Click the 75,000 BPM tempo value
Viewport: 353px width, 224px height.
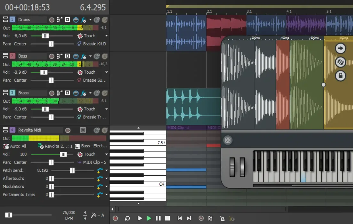pos(69,213)
